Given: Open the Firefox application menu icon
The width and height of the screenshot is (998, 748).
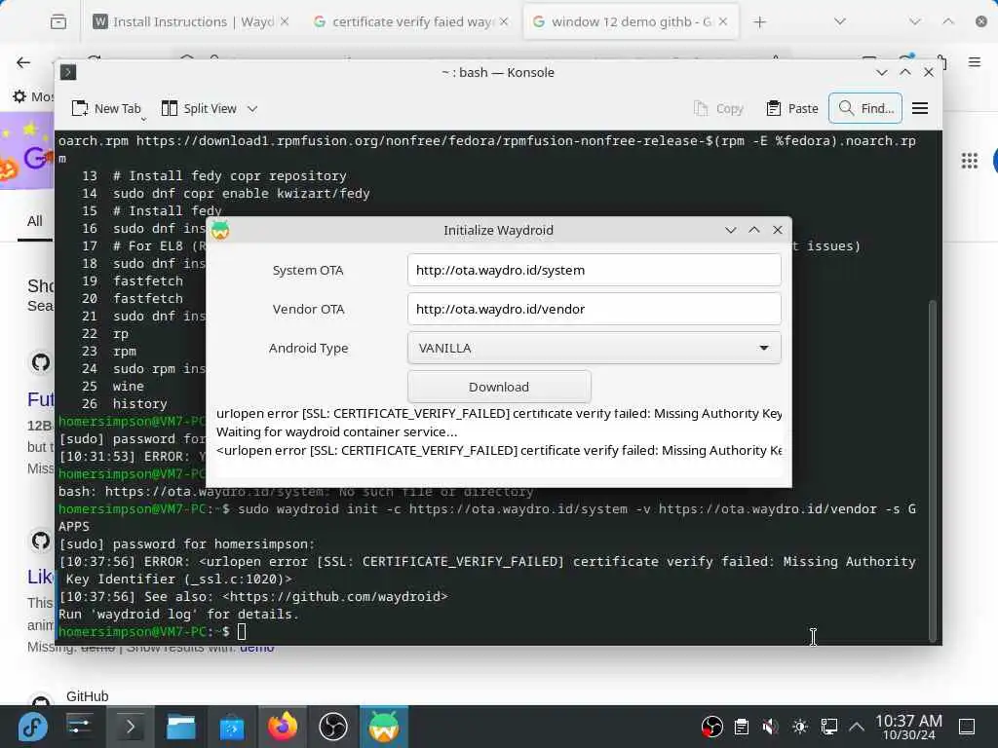Looking at the screenshot, I should 975,62.
